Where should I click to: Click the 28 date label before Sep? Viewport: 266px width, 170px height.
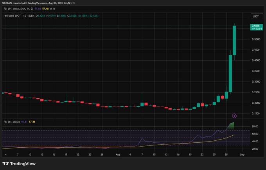point(226,155)
